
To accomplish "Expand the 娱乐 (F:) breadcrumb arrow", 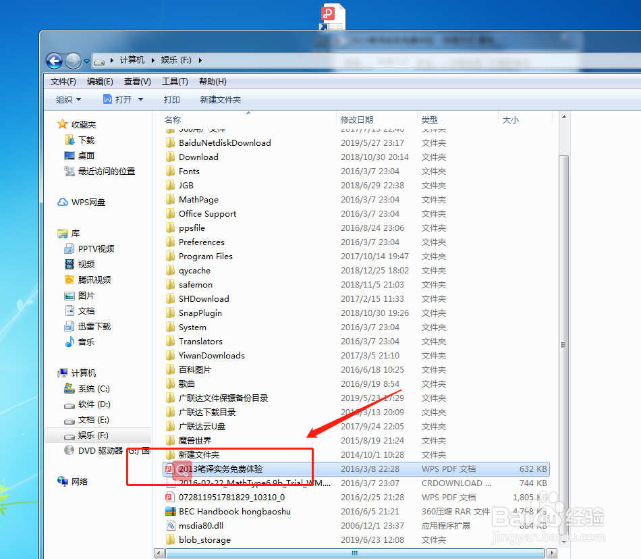I will [x=200, y=60].
